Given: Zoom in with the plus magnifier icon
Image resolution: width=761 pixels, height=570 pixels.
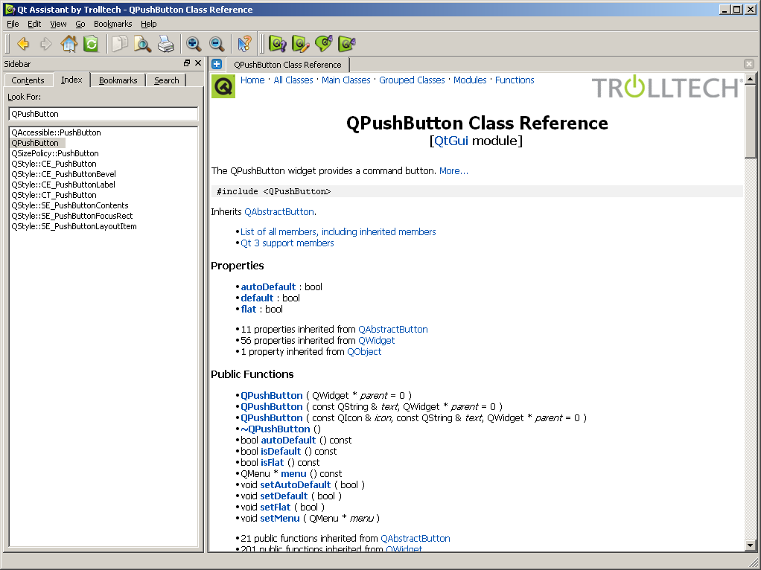Looking at the screenshot, I should click(x=194, y=44).
